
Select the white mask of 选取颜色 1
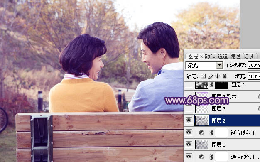(221, 157)
